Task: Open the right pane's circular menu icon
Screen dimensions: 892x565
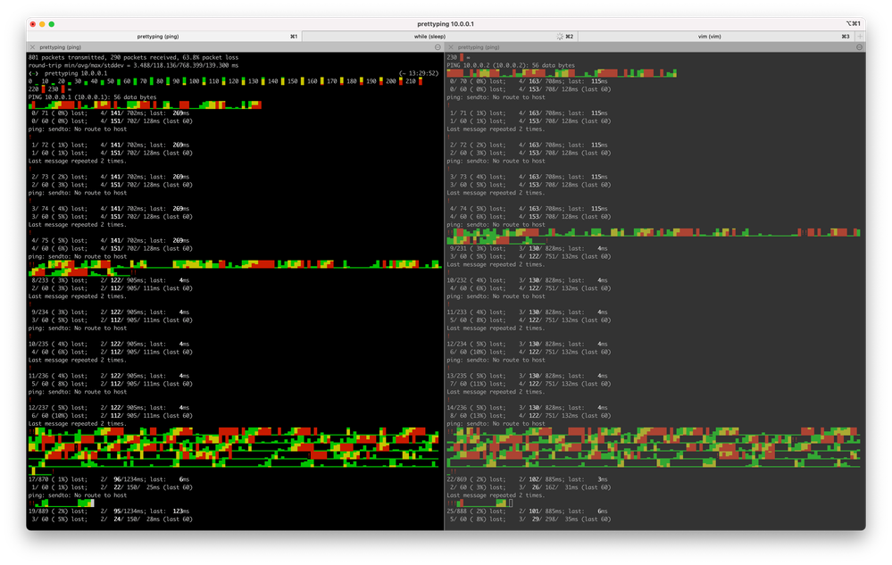Action: pos(859,46)
